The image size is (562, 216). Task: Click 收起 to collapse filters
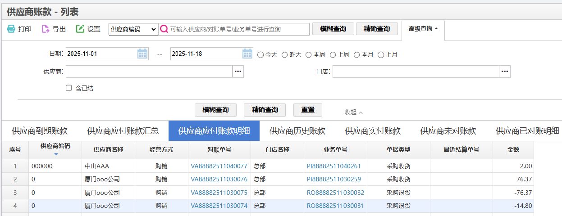point(353,112)
